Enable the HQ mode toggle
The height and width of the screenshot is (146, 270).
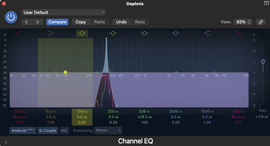64,130
